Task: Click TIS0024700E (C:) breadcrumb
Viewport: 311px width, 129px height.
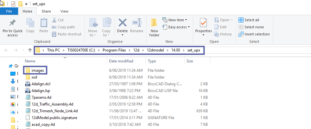Action: click(x=81, y=50)
